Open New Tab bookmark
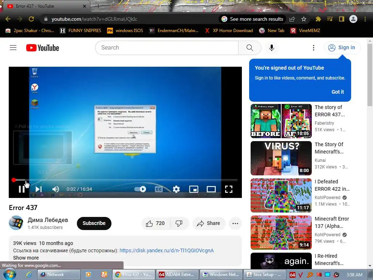This screenshot has width=373, height=280. coord(272,31)
